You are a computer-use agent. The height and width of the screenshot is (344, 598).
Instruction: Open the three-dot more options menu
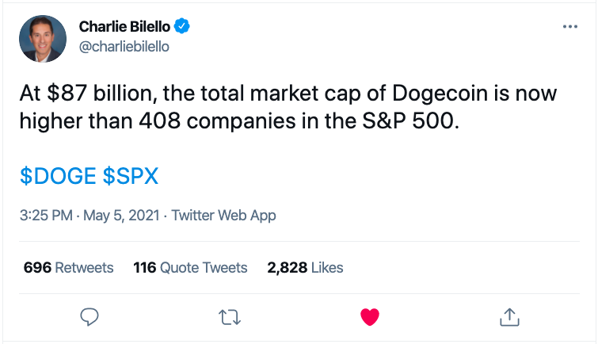569,27
